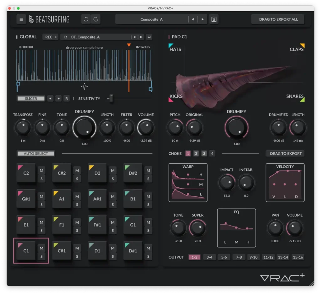The image size is (321, 294).
Task: Click the undo arrow icon
Action: click(x=86, y=19)
